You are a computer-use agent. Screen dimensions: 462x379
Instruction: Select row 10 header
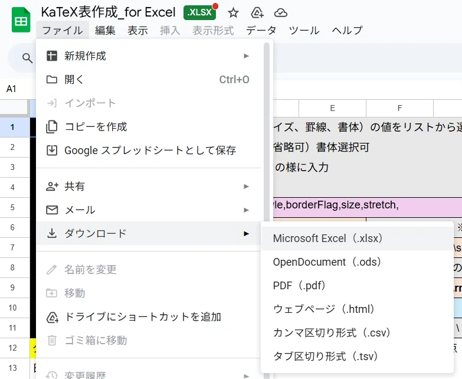point(15,308)
